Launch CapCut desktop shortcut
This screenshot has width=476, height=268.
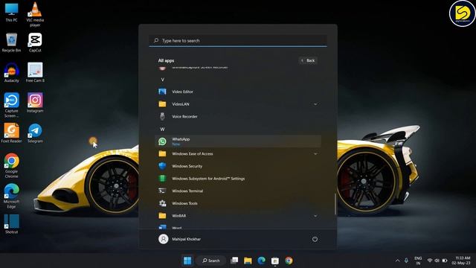35,42
